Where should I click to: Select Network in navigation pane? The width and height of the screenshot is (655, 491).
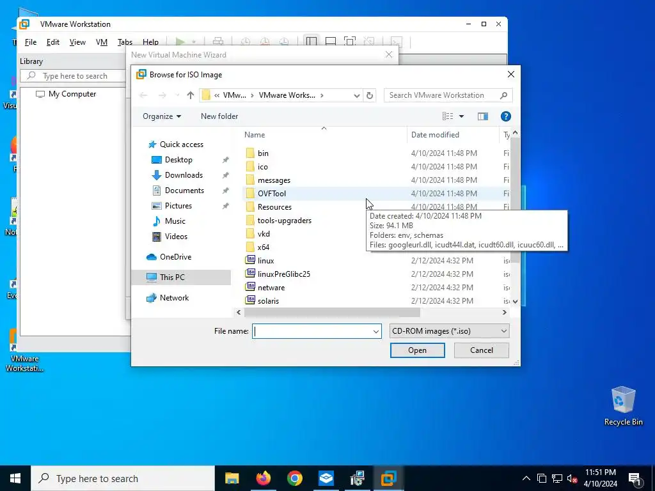(174, 298)
